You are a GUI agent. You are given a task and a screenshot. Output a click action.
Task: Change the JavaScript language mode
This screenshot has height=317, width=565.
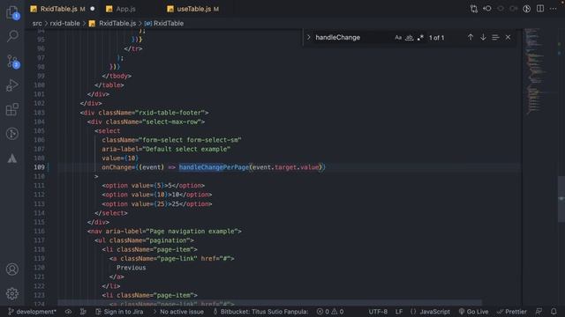(431, 312)
